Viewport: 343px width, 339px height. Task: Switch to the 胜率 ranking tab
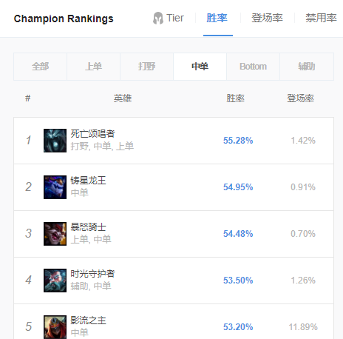pyautogui.click(x=217, y=19)
